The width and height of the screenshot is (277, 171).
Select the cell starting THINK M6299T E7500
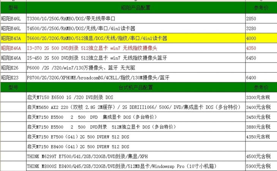click(136, 156)
